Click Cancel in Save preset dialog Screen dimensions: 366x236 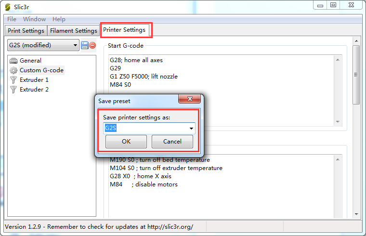tap(172, 142)
